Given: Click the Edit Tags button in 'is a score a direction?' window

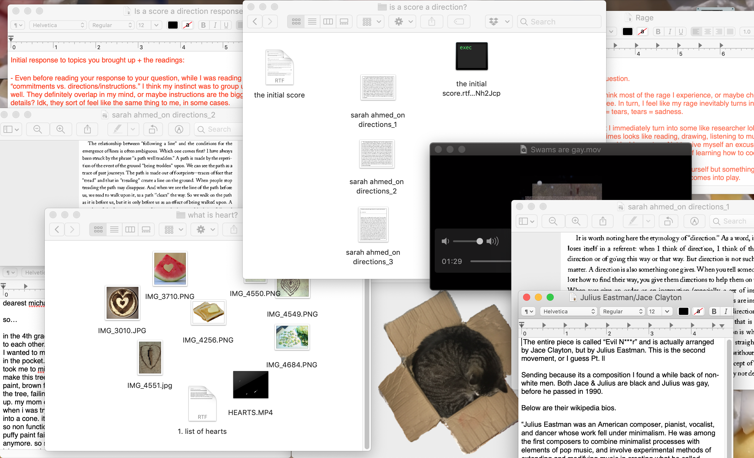Looking at the screenshot, I should 459,22.
